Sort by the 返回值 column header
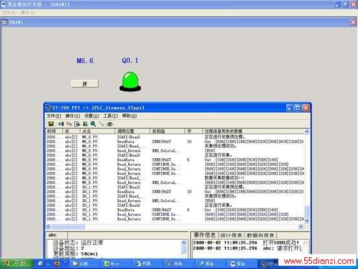 coord(168,131)
